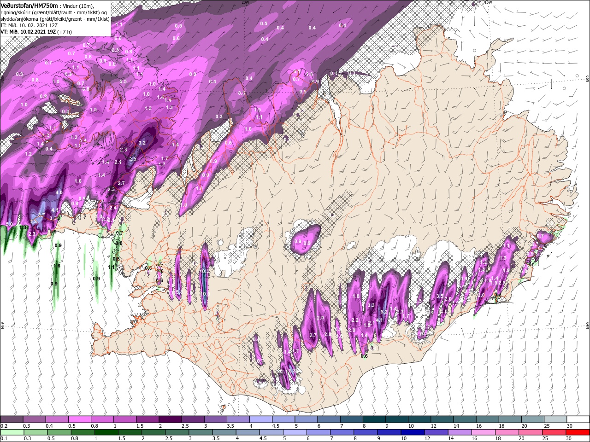590x442 pixels.
Task: Click the '15W' longitude label at top
Action: pyautogui.click(x=489, y=2)
